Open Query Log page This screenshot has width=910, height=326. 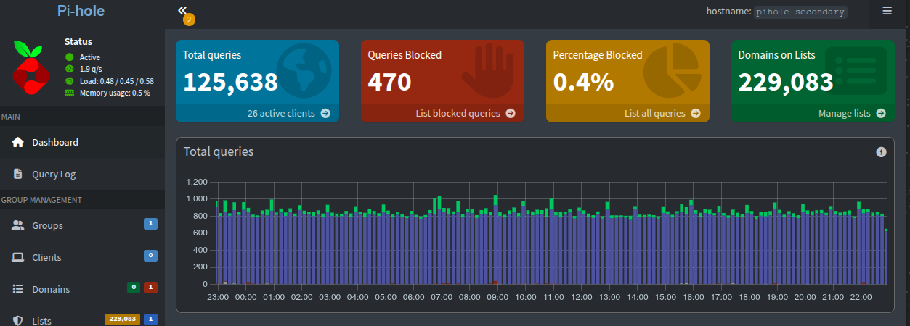54,174
